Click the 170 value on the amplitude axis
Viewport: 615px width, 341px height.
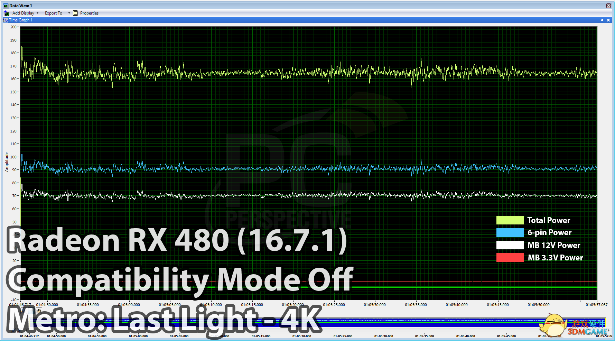(13, 66)
